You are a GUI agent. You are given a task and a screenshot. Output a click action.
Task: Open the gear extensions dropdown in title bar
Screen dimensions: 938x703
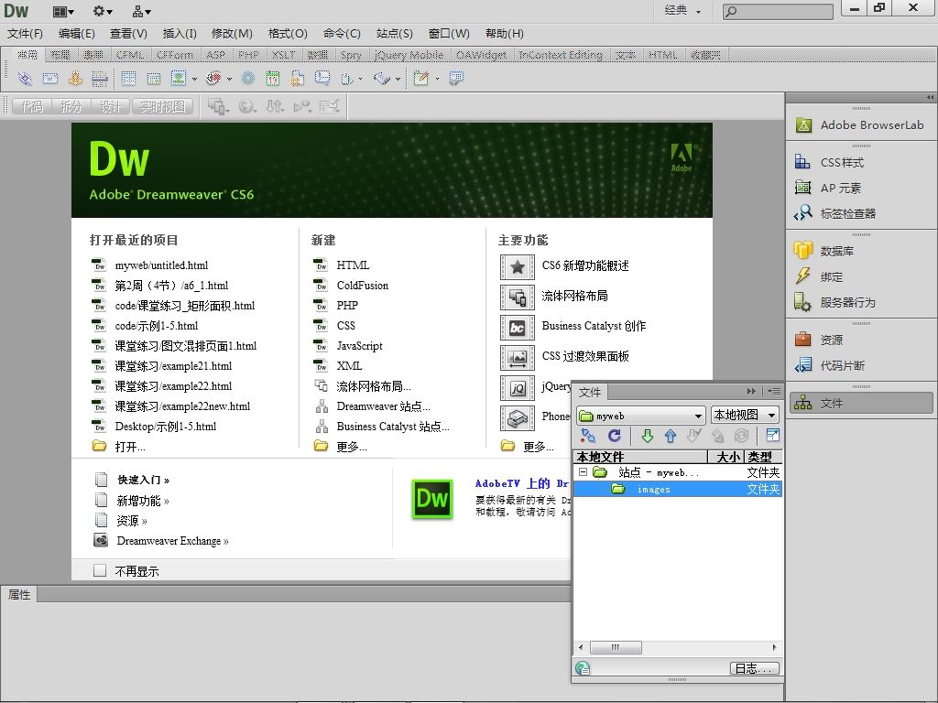tap(103, 11)
